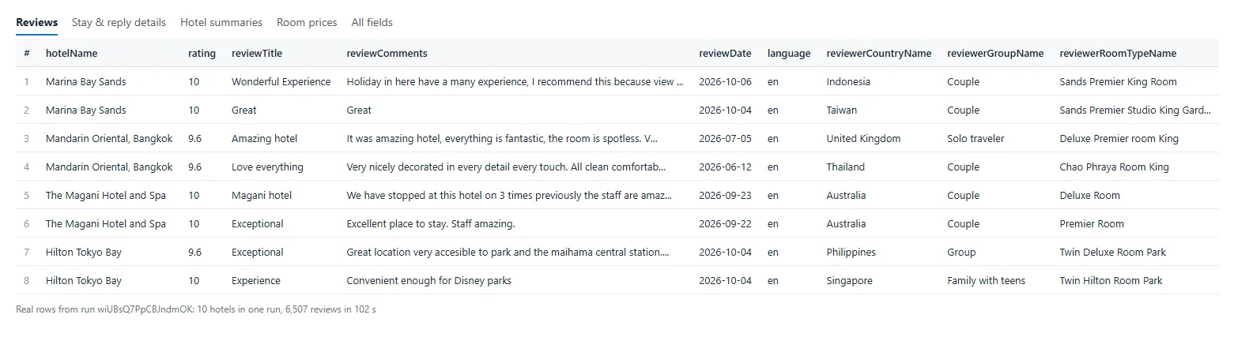The width and height of the screenshot is (1234, 337).
Task: Click the 'Amazing hotel' review title
Action: point(265,139)
